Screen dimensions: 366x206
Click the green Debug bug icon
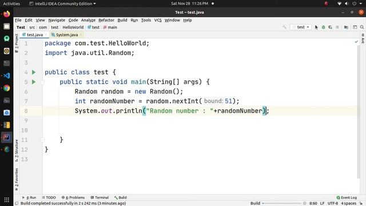323,27
